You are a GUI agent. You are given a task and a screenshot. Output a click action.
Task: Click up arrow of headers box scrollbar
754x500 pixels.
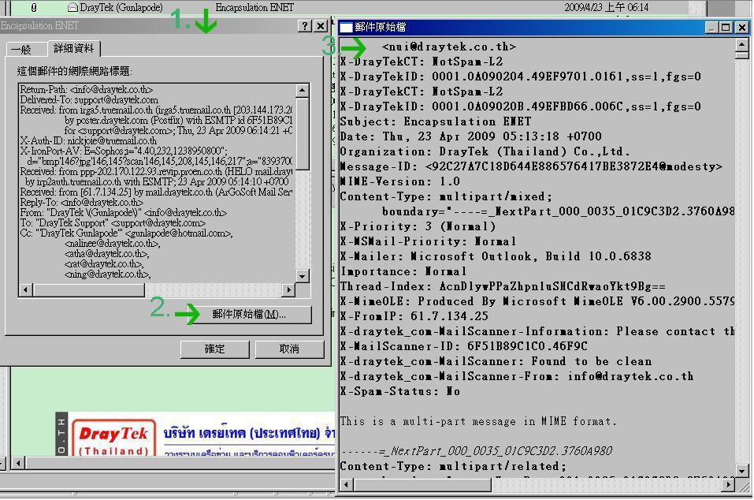coord(302,90)
